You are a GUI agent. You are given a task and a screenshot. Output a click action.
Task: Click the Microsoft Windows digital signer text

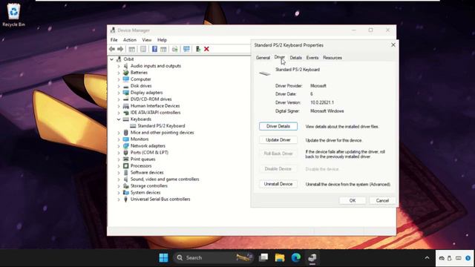tap(327, 111)
